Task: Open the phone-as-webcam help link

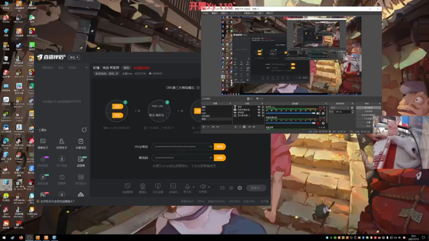Action: pos(57,201)
